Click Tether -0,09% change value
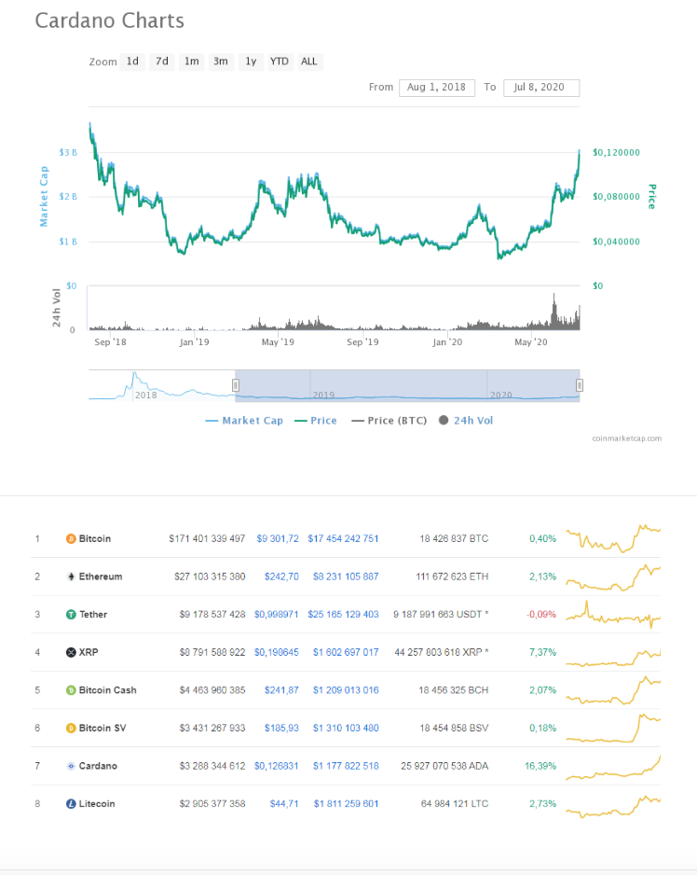 click(541, 615)
